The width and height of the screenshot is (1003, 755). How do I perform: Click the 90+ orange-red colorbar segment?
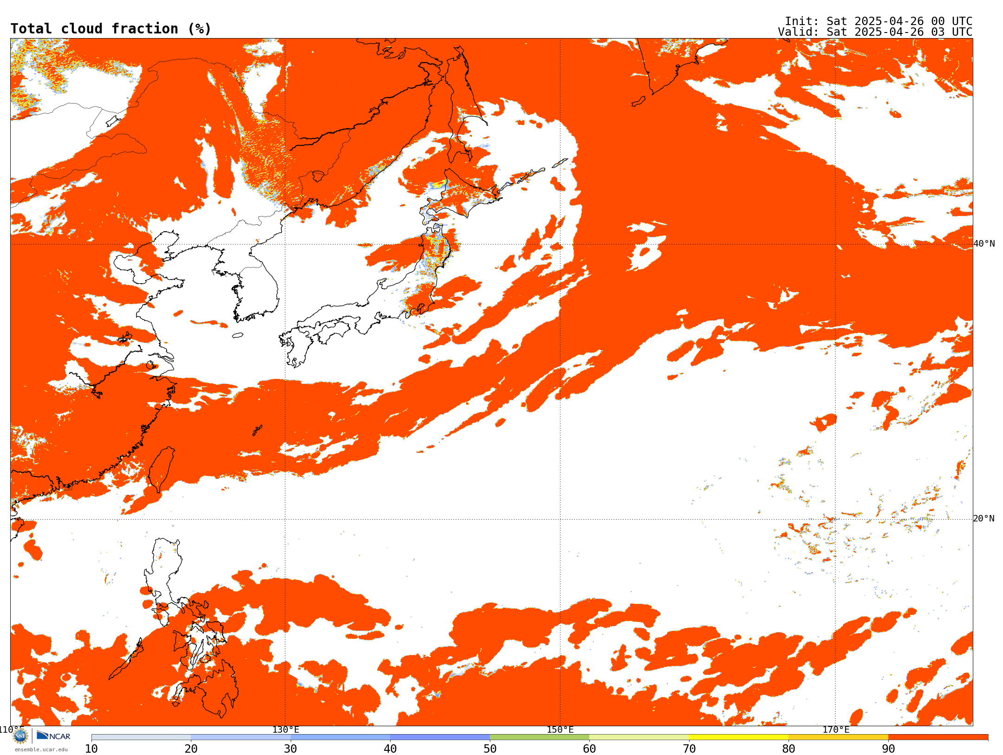point(938,737)
